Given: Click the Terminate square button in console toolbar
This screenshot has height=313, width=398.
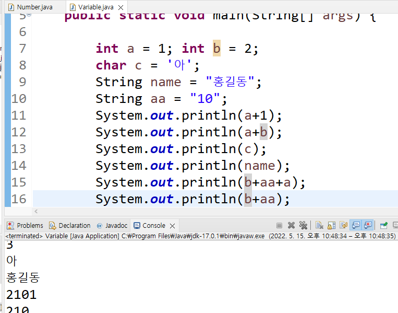Looking at the screenshot, I should click(279, 225).
